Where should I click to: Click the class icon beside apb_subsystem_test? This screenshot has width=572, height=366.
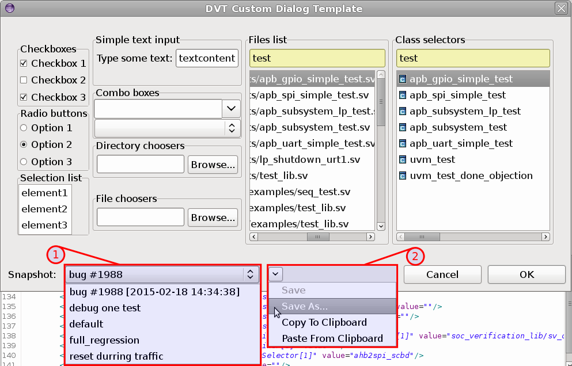point(401,127)
